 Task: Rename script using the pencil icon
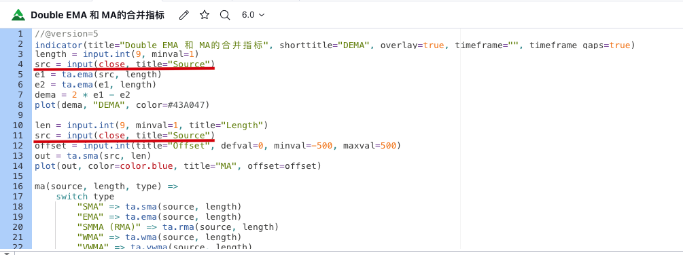(184, 15)
